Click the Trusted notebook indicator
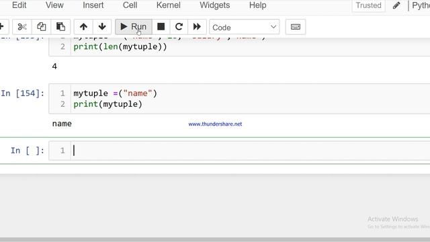Viewport: 430px width, 242px height. [369, 5]
